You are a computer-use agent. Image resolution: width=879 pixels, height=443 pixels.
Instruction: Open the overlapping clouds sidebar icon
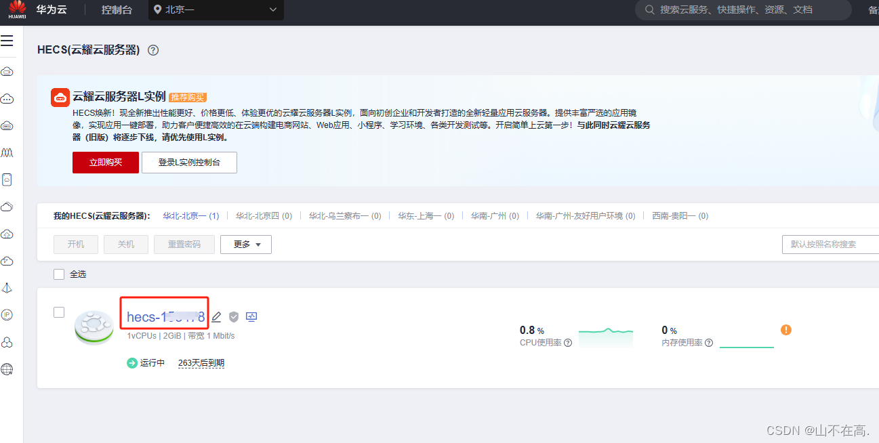coord(7,207)
